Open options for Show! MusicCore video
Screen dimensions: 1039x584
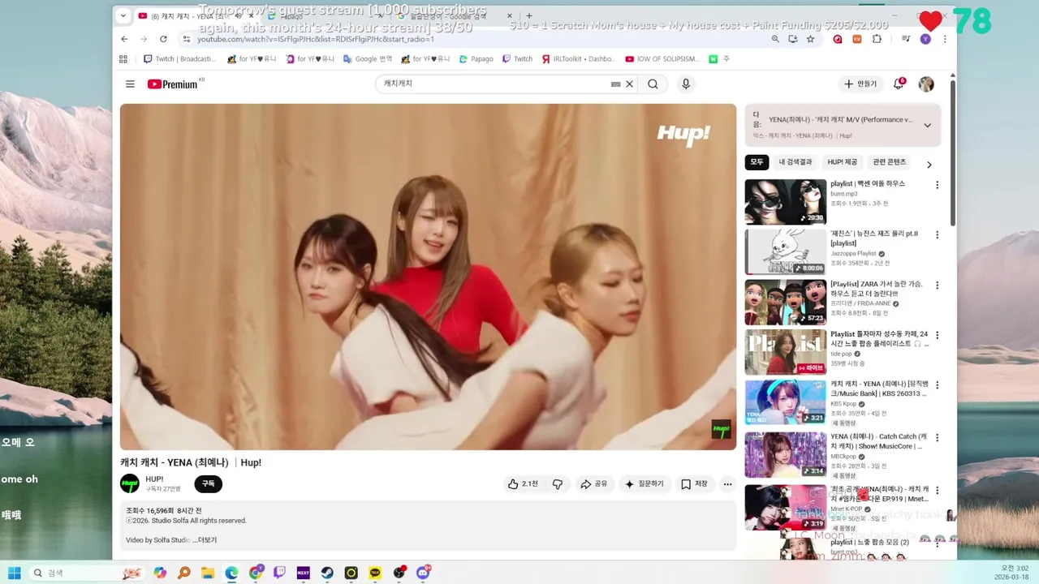[937, 436]
